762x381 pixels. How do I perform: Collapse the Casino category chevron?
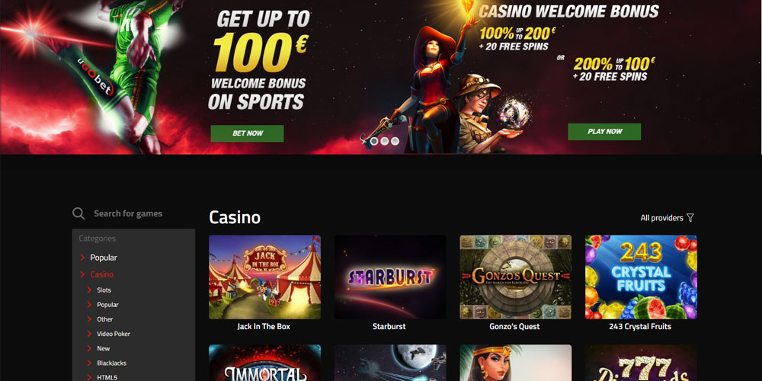(82, 274)
